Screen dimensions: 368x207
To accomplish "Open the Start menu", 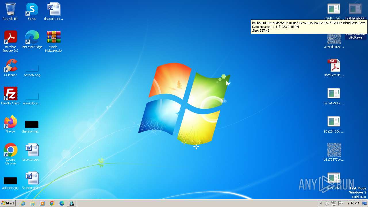I will click(x=8, y=203).
